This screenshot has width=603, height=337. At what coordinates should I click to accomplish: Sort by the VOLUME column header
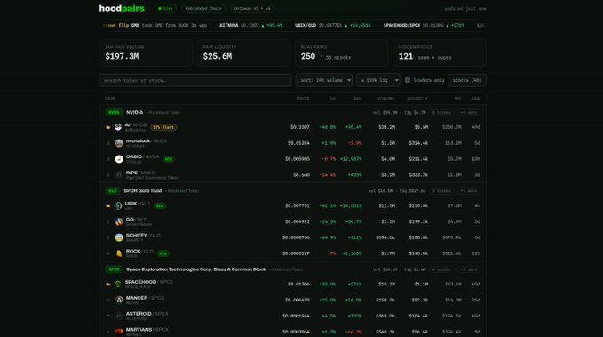[385, 98]
